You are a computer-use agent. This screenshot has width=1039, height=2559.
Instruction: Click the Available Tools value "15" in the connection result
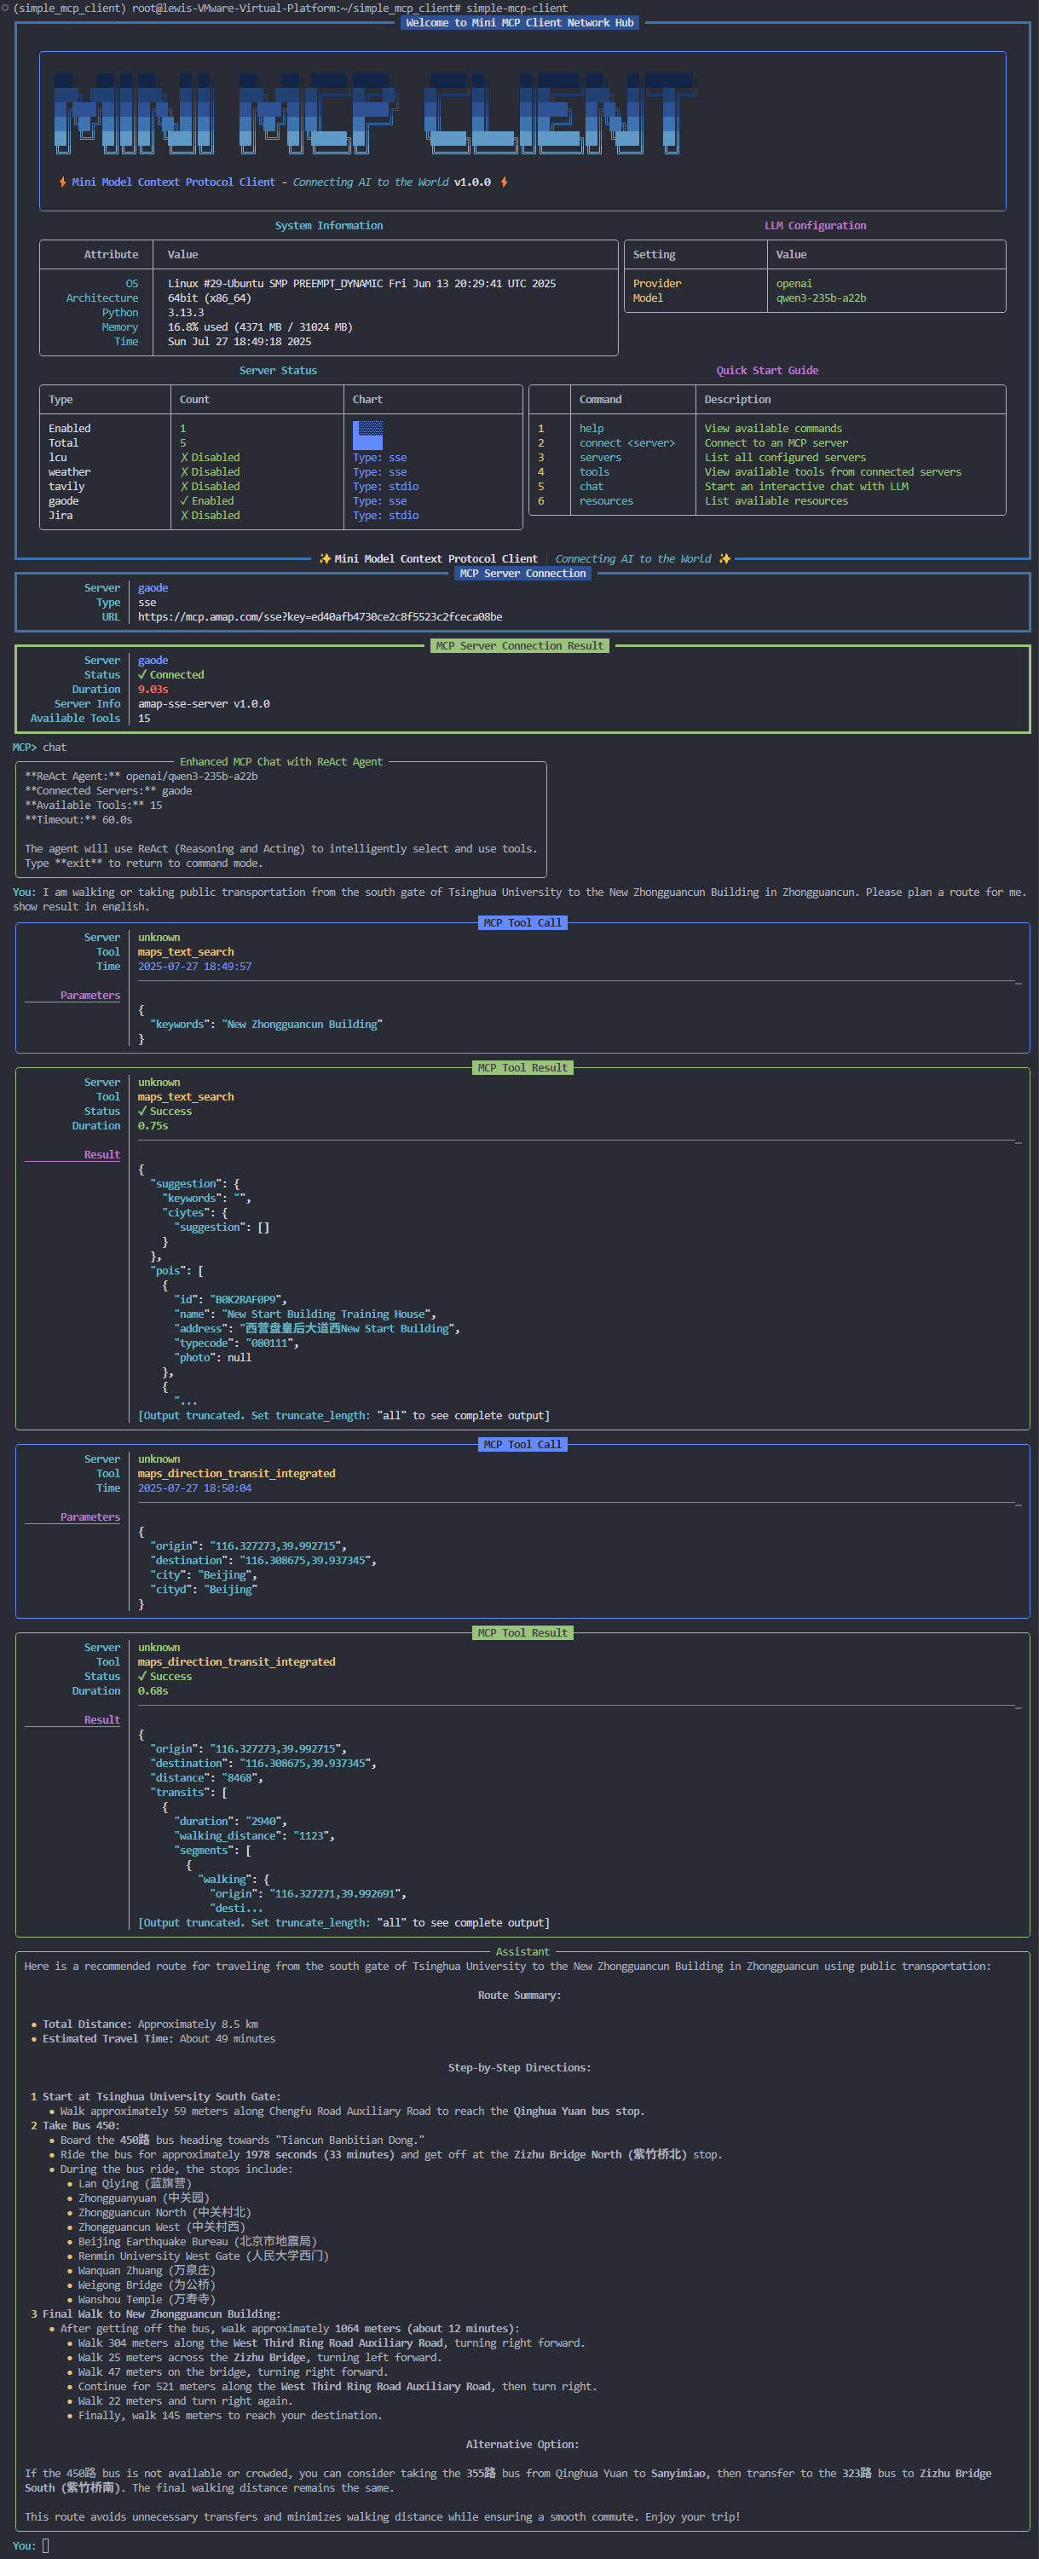point(144,719)
